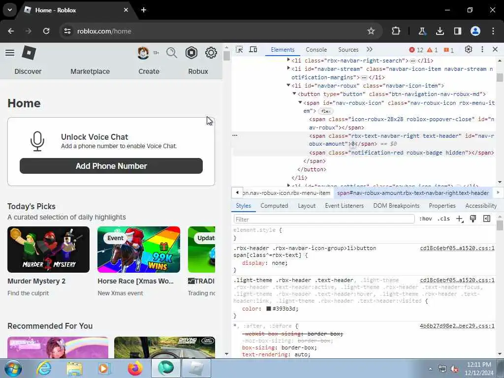This screenshot has height=378, width=504.
Task: Open the computed styles sidebar toggle icon
Action: pos(487,219)
